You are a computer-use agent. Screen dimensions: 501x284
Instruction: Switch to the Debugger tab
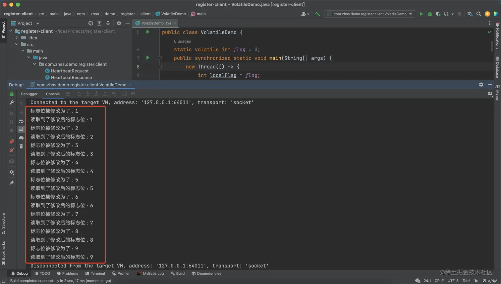click(x=29, y=94)
